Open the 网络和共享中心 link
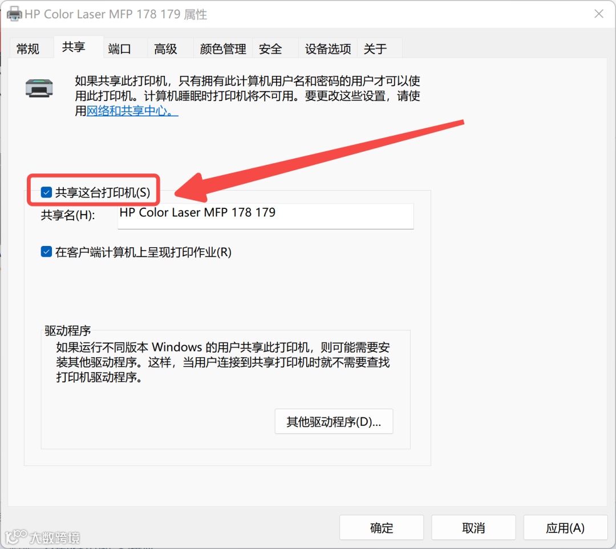The width and height of the screenshot is (616, 549). [132, 111]
